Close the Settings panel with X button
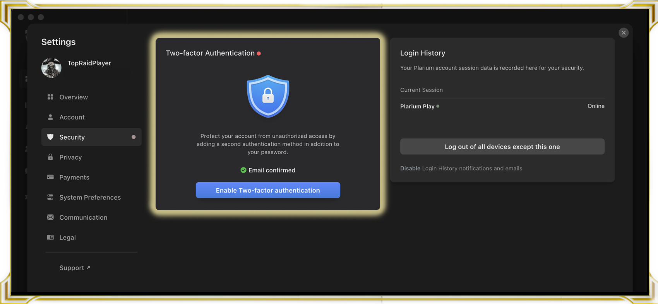Screen dimensions: 658x304 624,33
